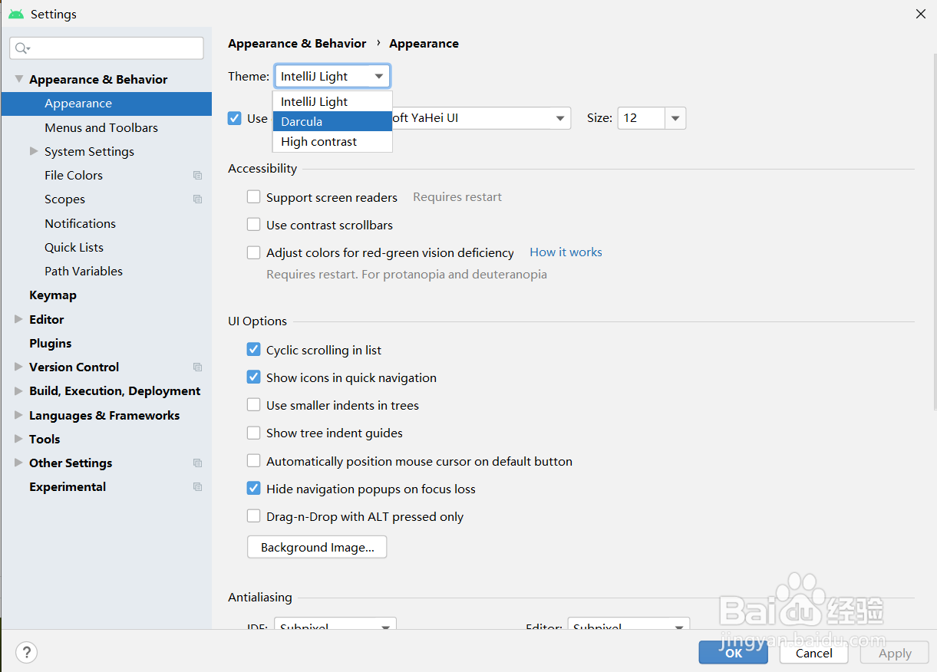Open Path Variables settings

tap(84, 271)
